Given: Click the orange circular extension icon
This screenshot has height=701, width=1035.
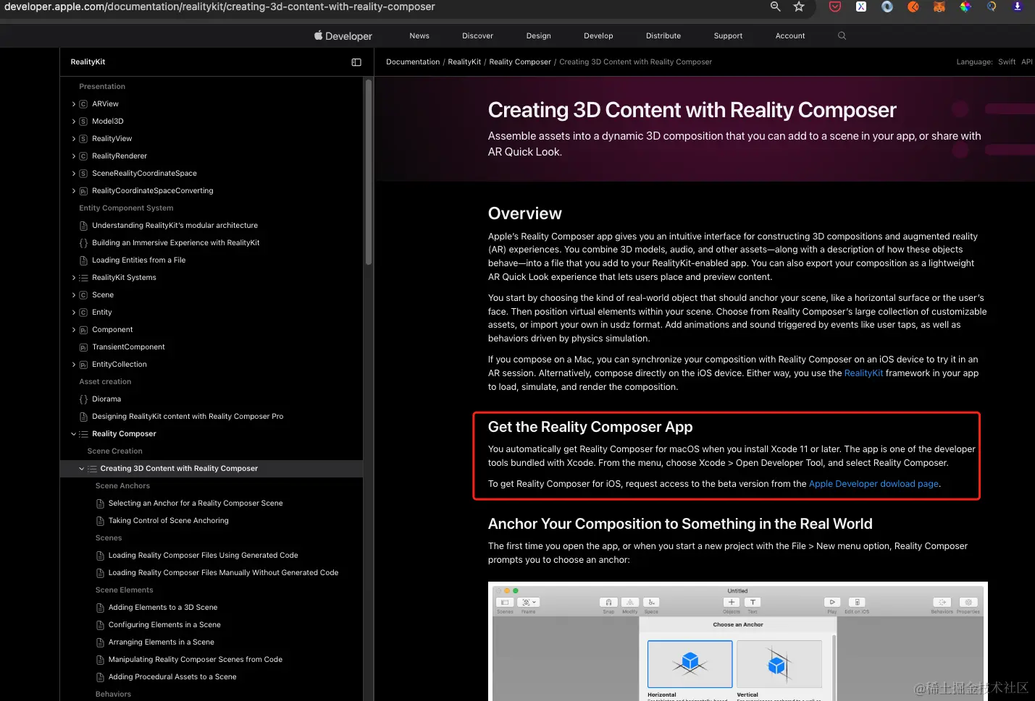Looking at the screenshot, I should tap(913, 7).
